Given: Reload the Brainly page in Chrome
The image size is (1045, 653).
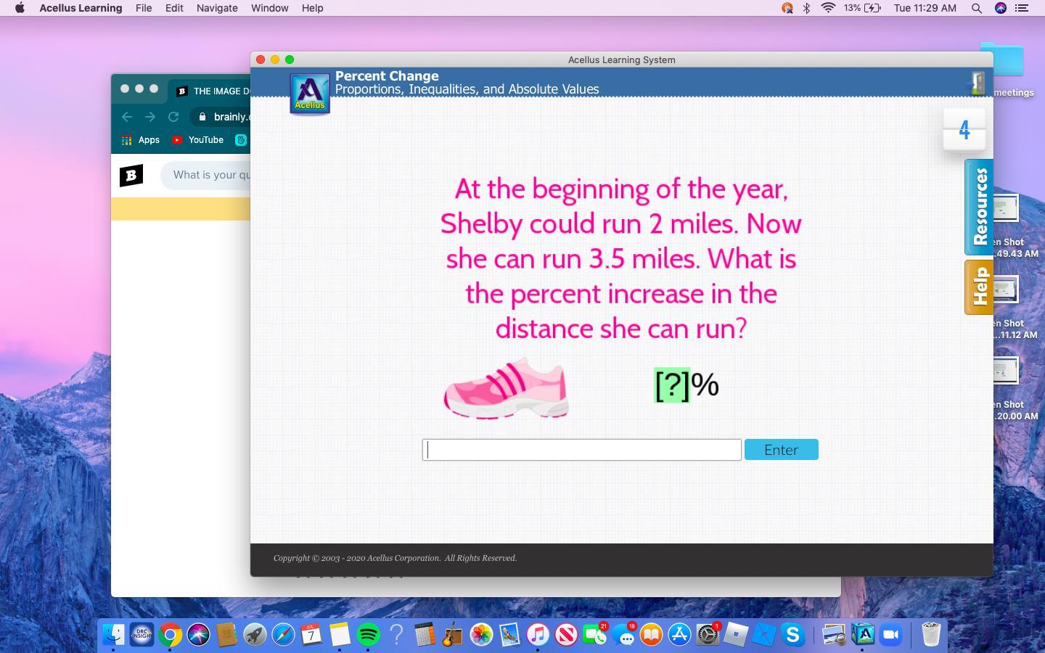Looking at the screenshot, I should (x=173, y=117).
